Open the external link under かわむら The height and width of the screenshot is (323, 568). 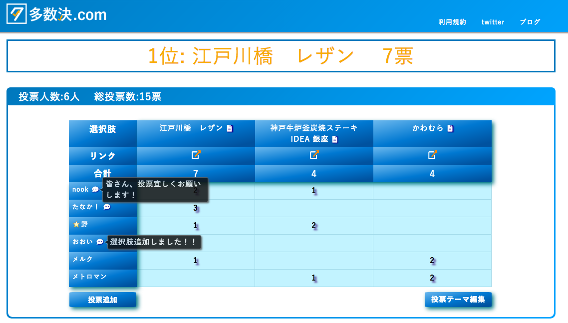[x=432, y=155]
